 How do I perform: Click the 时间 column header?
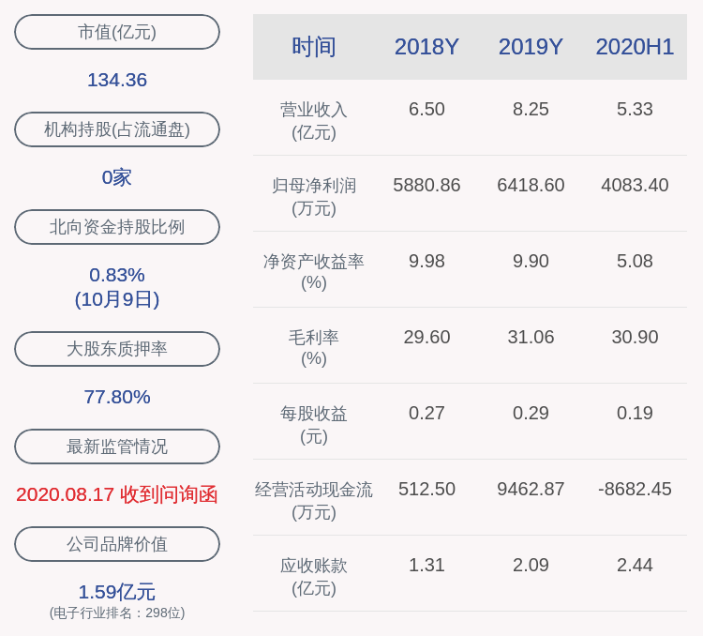314,47
